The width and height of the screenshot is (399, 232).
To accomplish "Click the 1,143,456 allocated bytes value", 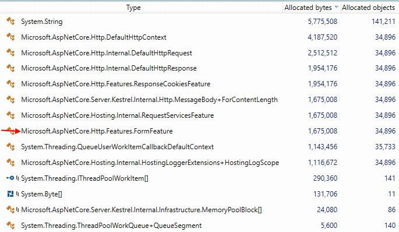I will 323,147.
